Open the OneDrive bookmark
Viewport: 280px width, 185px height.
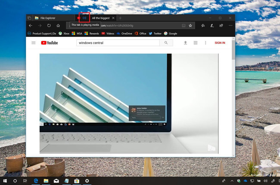pyautogui.click(x=124, y=33)
